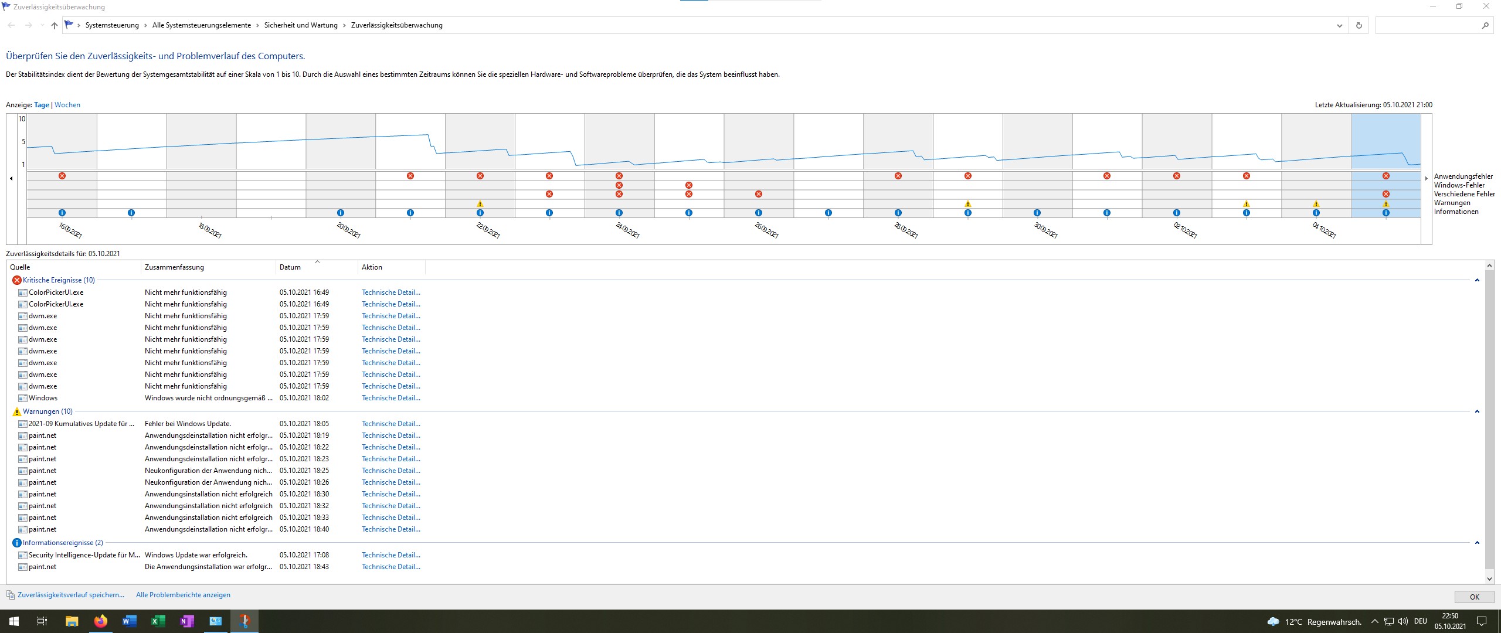Click Zuverlässigkeitsverlauf speichern link
The height and width of the screenshot is (633, 1501).
tap(71, 594)
